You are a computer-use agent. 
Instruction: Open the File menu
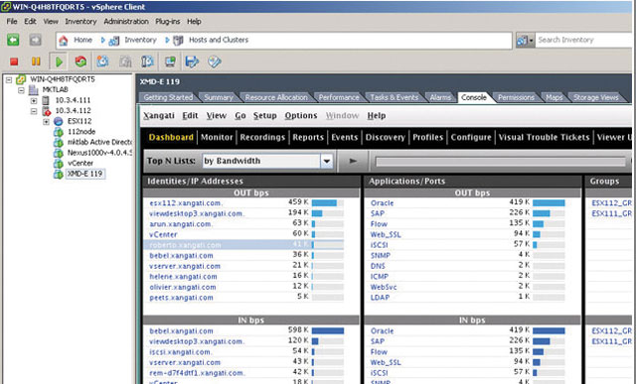pyautogui.click(x=12, y=22)
